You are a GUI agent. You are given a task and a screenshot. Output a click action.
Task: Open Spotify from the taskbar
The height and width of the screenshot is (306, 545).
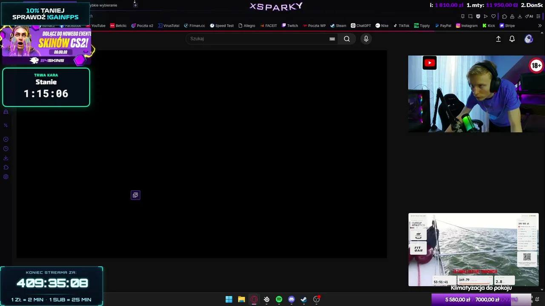pos(279,299)
